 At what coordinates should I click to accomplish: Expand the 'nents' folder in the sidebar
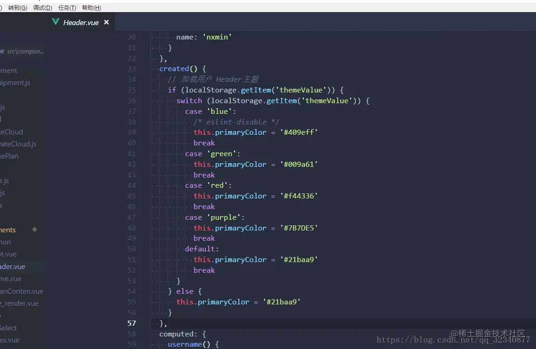click(x=8, y=230)
